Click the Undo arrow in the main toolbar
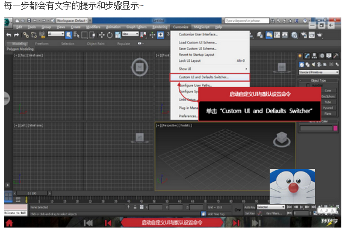 9,35
